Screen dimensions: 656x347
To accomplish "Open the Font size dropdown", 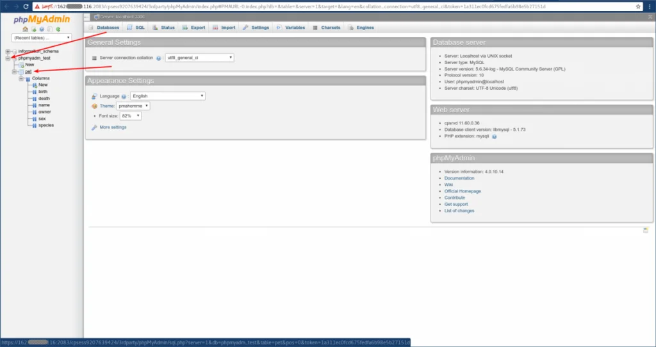I will (130, 116).
